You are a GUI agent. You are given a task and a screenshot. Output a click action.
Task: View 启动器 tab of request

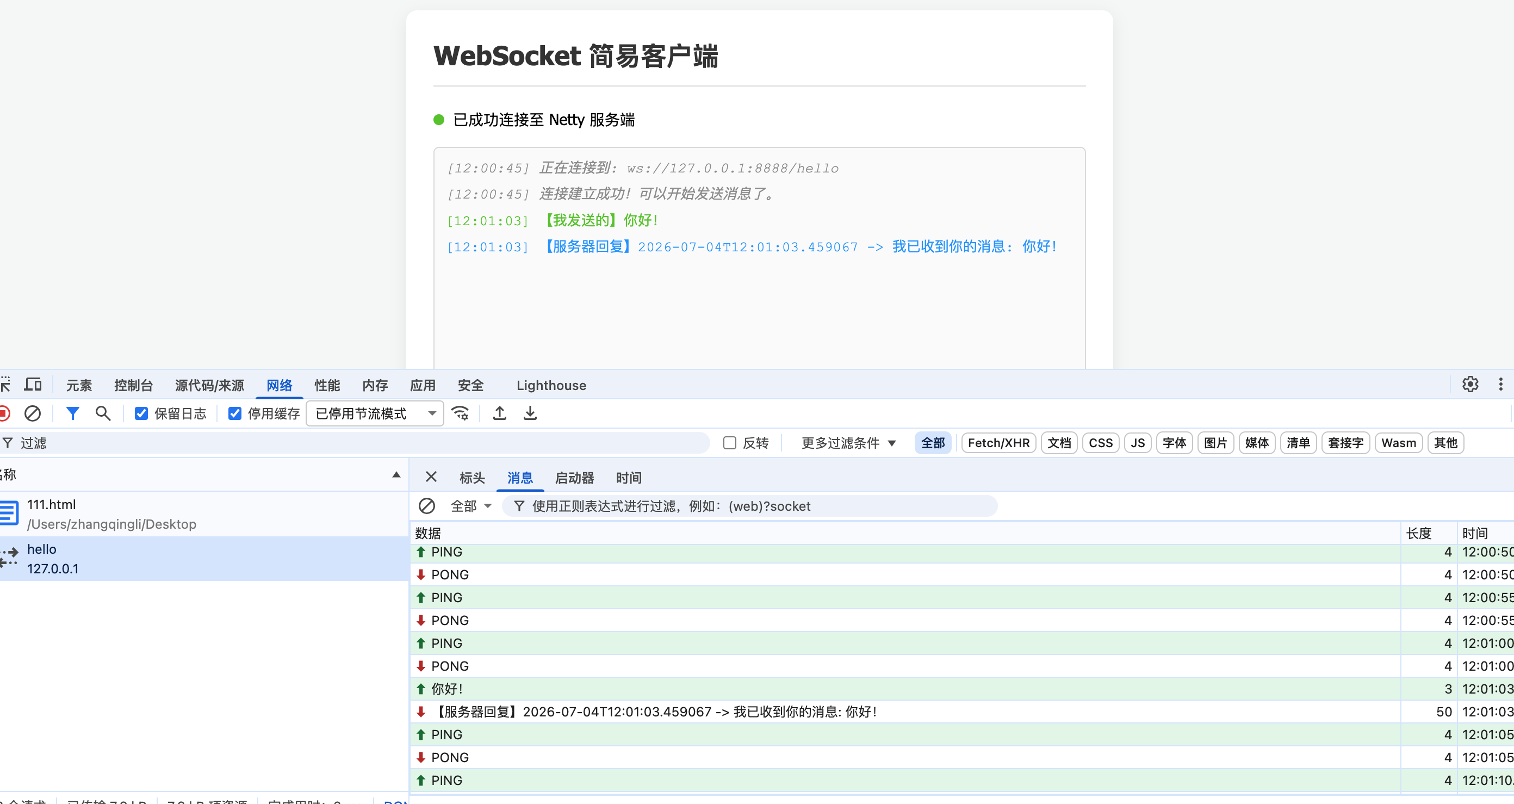[574, 477]
